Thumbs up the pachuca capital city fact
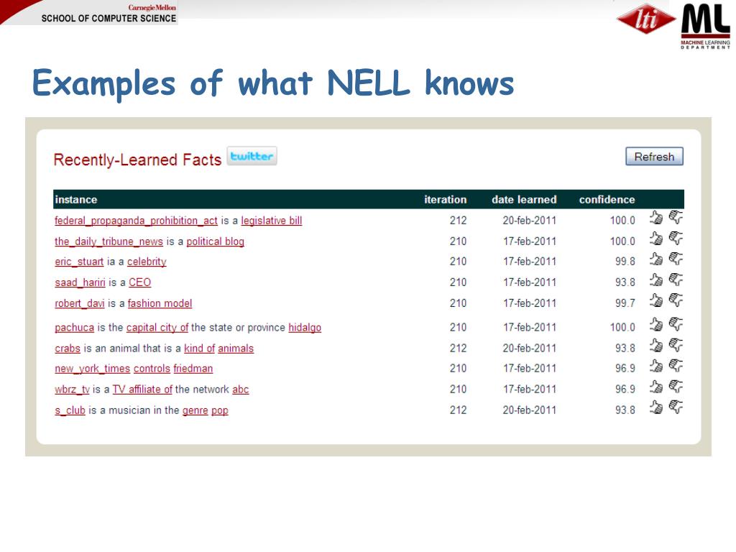Viewport: 736px width, 552px height. pos(656,324)
